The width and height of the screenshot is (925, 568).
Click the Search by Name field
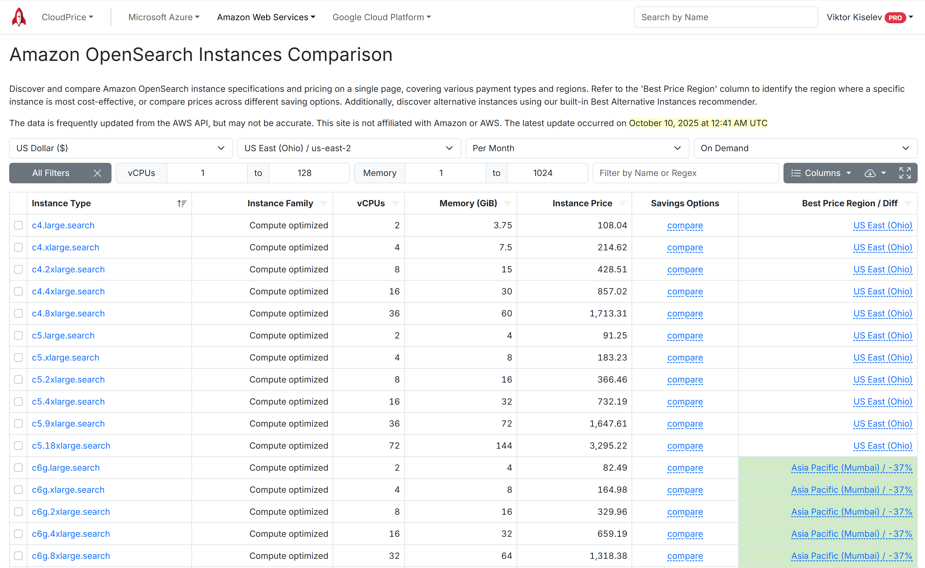[725, 17]
